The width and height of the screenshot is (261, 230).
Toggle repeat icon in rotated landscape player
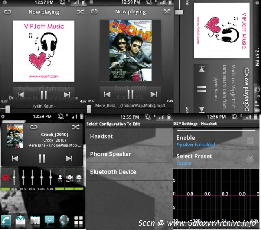pyautogui.click(x=246, y=71)
